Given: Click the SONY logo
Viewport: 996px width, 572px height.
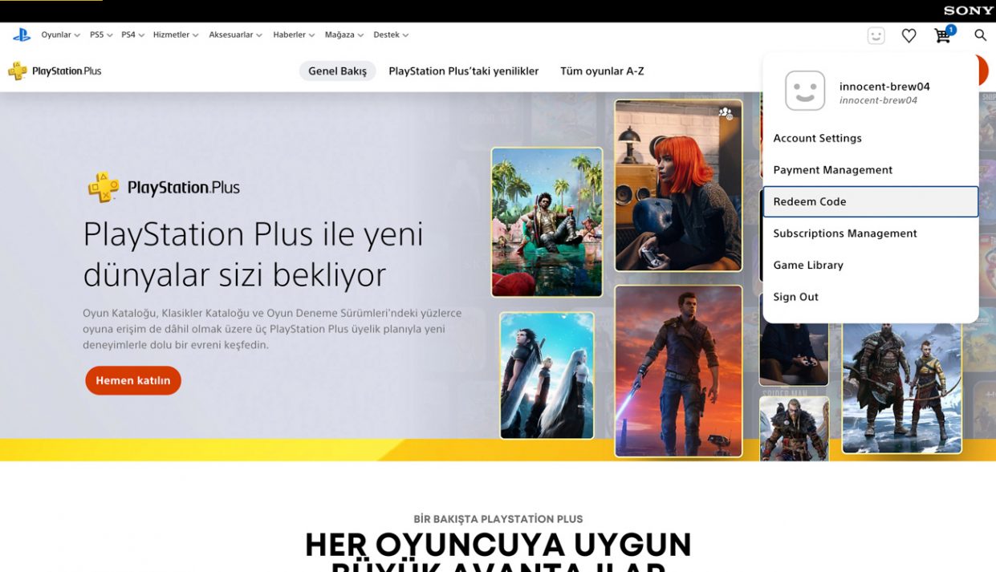Looking at the screenshot, I should tap(969, 10).
